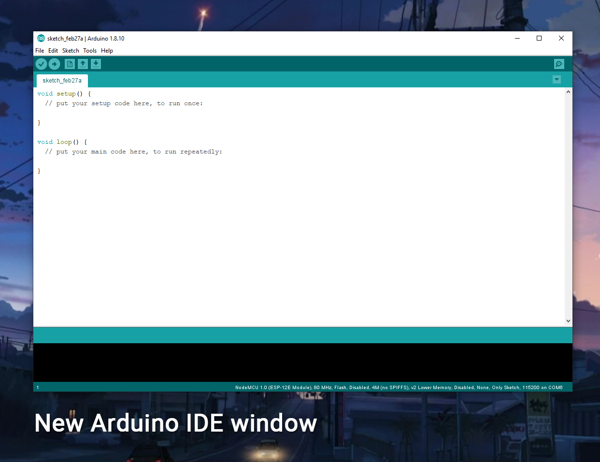
Task: Click the line number 1 in status bar
Action: [38, 388]
